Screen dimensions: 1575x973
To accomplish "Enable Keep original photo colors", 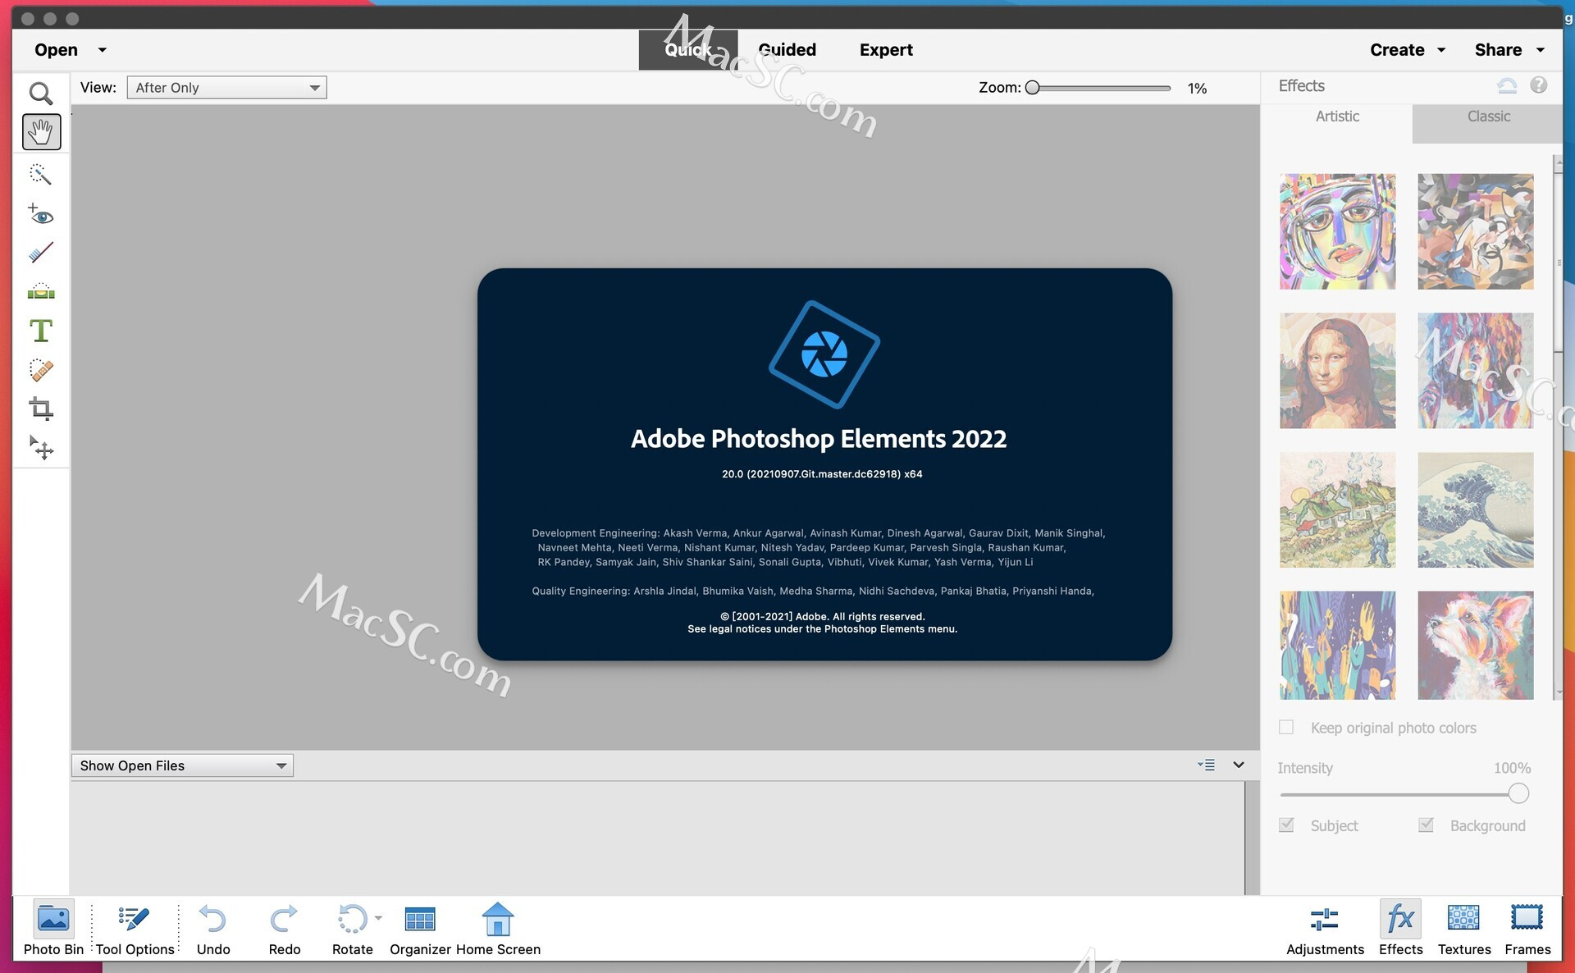I will (1286, 727).
